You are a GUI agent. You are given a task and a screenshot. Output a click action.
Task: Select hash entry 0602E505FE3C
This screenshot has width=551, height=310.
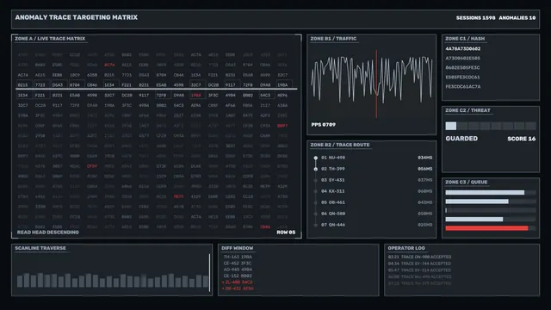[x=462, y=68]
